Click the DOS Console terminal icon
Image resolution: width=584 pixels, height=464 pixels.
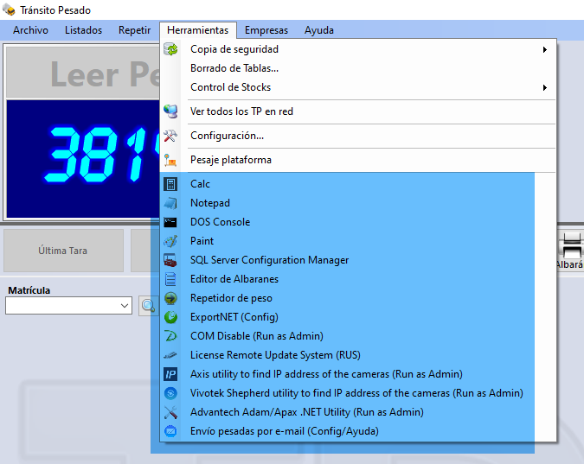pos(170,222)
